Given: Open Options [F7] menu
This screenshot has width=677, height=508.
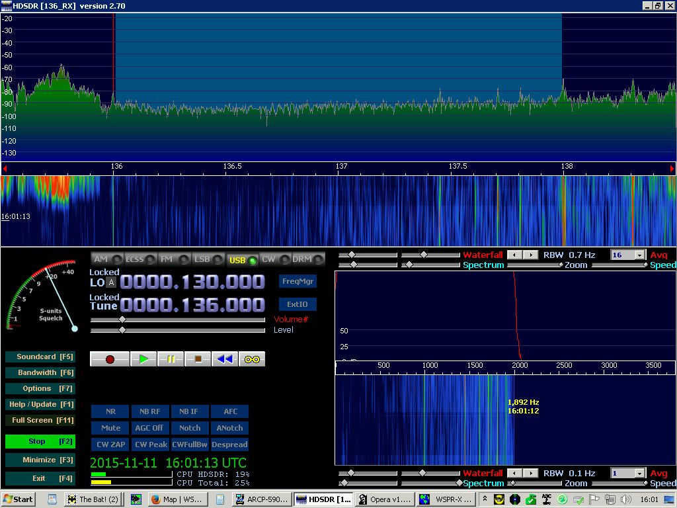Looking at the screenshot, I should (40, 389).
